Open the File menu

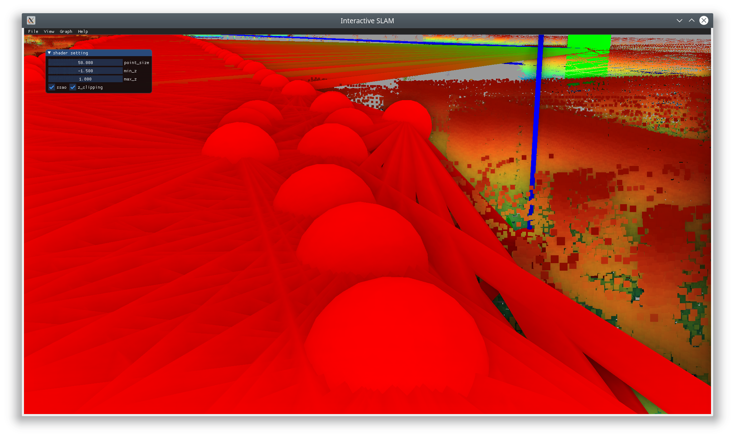[x=33, y=31]
